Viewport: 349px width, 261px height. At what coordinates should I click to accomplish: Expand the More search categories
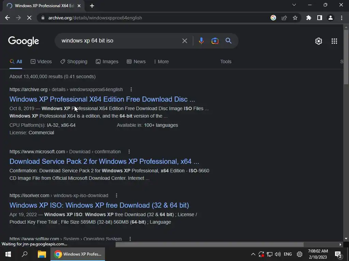[x=161, y=62]
